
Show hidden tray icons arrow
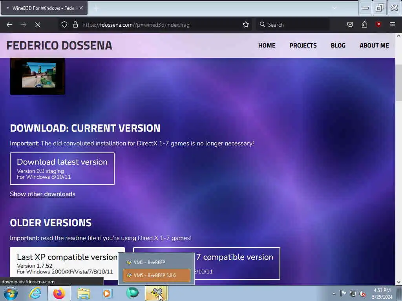click(334, 294)
